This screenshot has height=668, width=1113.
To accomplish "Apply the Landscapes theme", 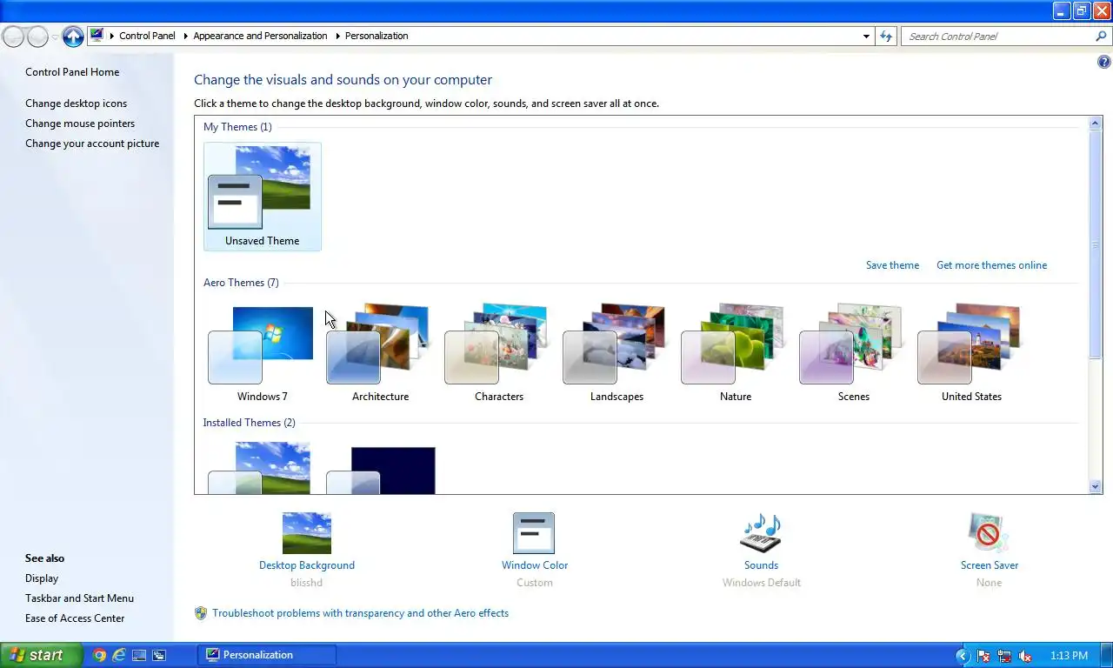I will click(x=616, y=353).
